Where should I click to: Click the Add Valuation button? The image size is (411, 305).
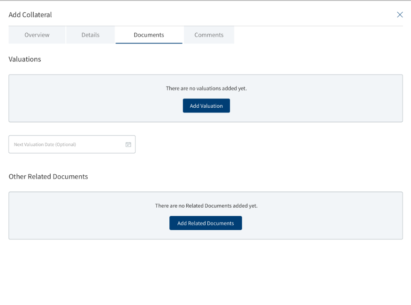pyautogui.click(x=206, y=106)
